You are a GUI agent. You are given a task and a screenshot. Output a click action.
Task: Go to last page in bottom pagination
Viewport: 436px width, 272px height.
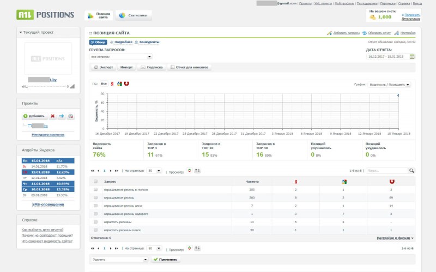click(117, 249)
